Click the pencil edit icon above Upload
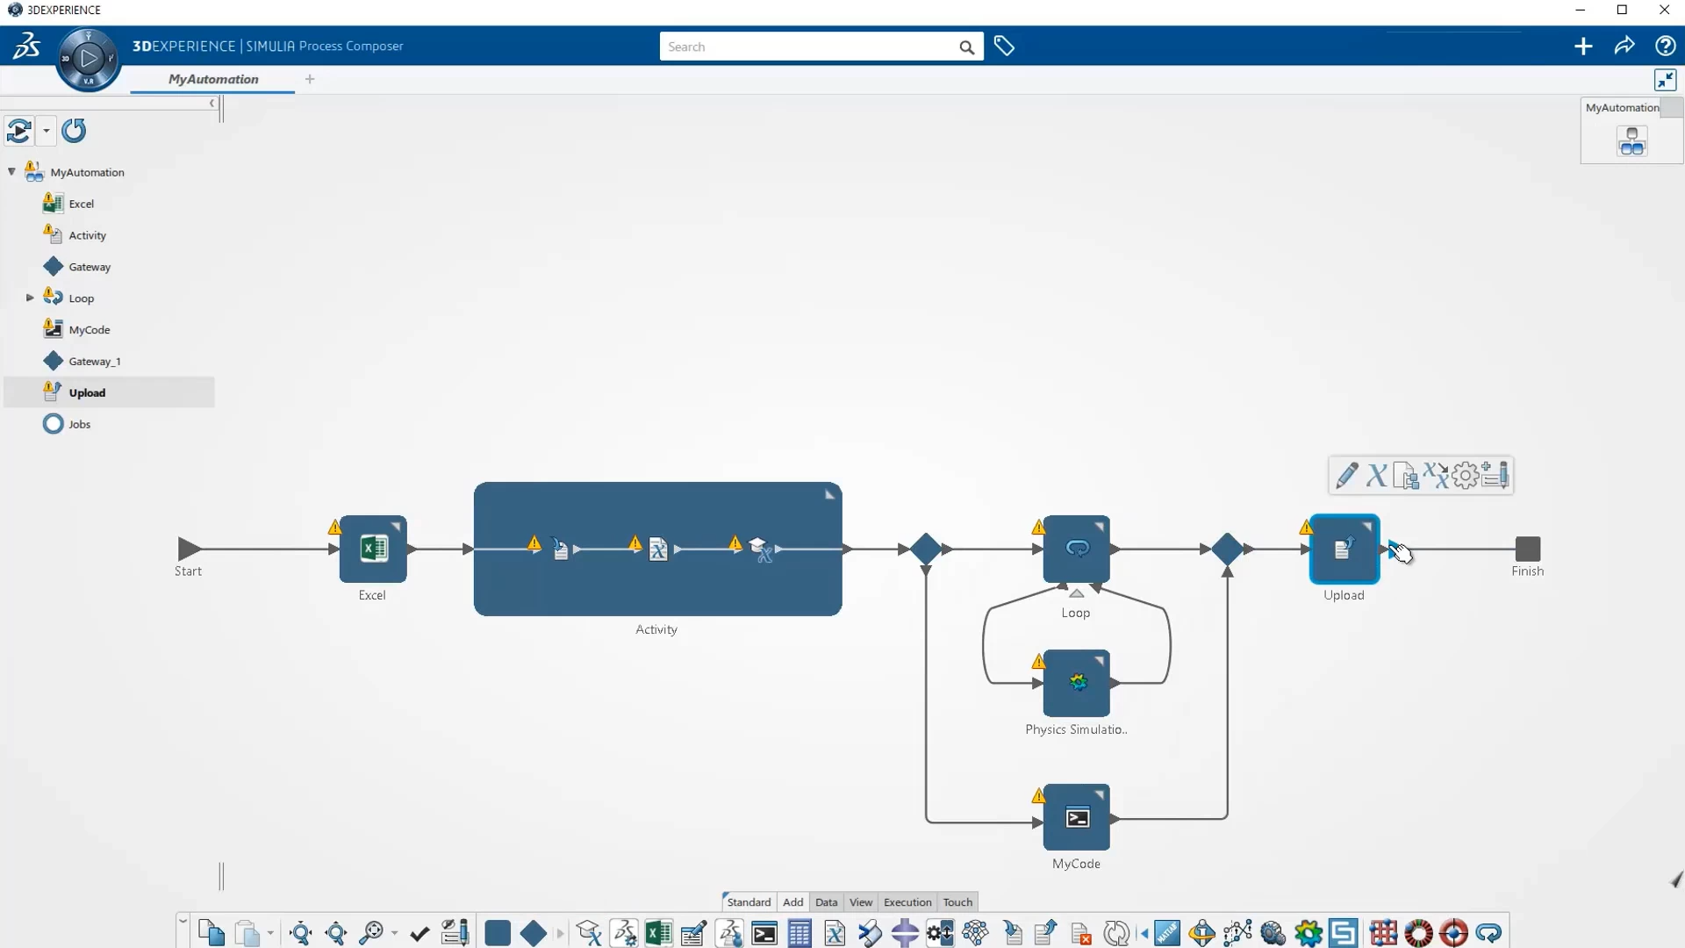Screen dimensions: 1685x948 coord(1346,476)
